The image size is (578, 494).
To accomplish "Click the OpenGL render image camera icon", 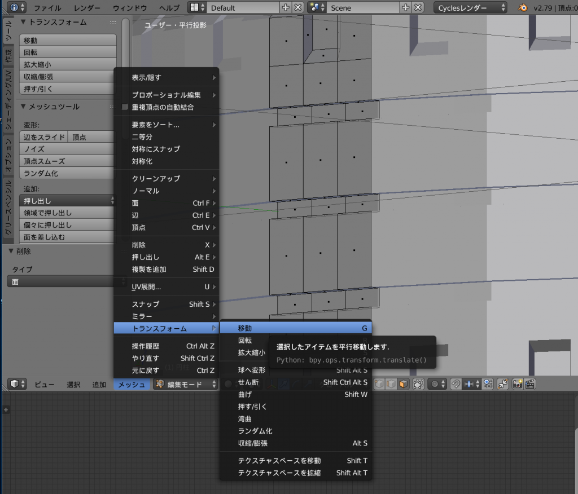I will (516, 384).
